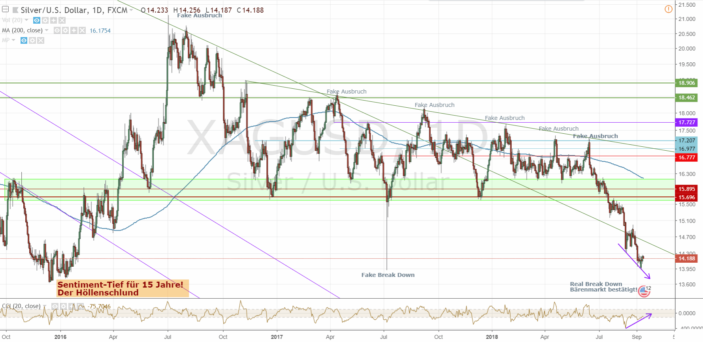Open settings gear for MP indicator
Viewport: 703px width, 342px height.
tap(32, 41)
